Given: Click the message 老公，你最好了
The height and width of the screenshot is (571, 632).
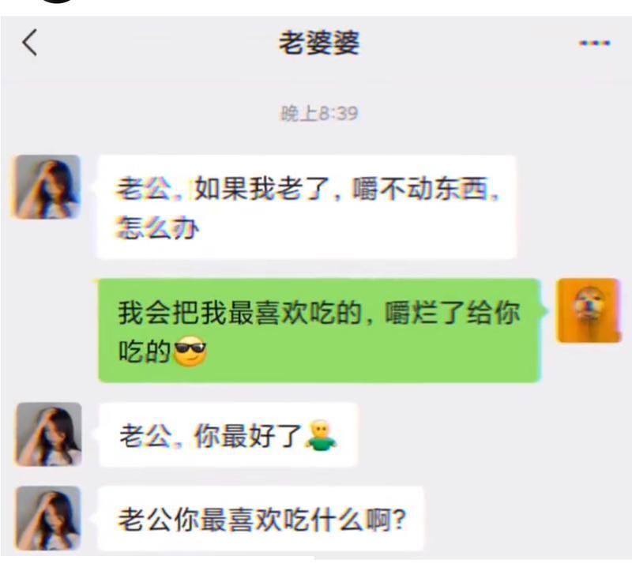Looking at the screenshot, I should pyautogui.click(x=228, y=435).
